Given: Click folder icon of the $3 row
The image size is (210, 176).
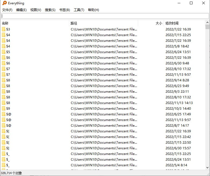Looking at the screenshot, I should tap(3, 29).
